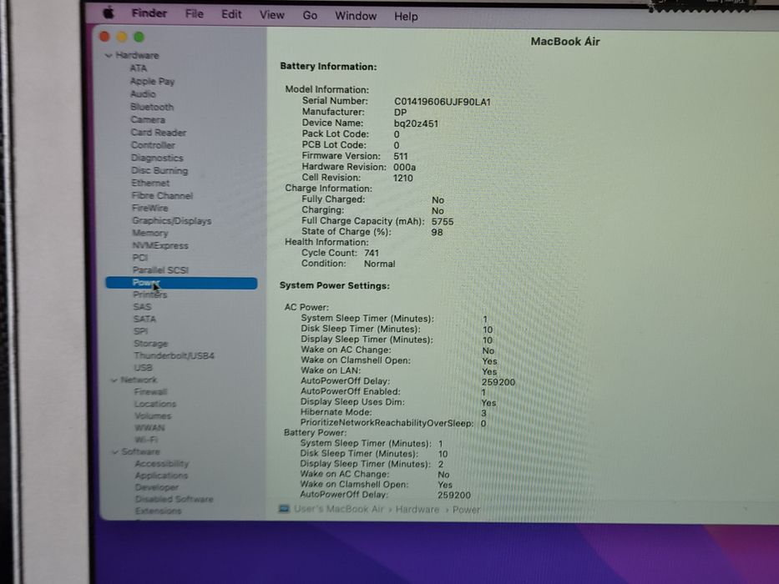This screenshot has width=779, height=584.
Task: Select Ethernet in sidebar
Action: pyautogui.click(x=150, y=183)
